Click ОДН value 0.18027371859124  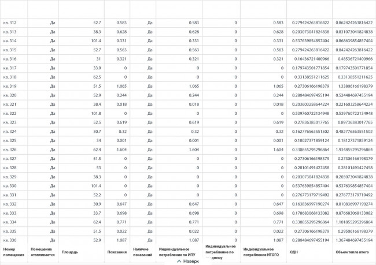312,140
